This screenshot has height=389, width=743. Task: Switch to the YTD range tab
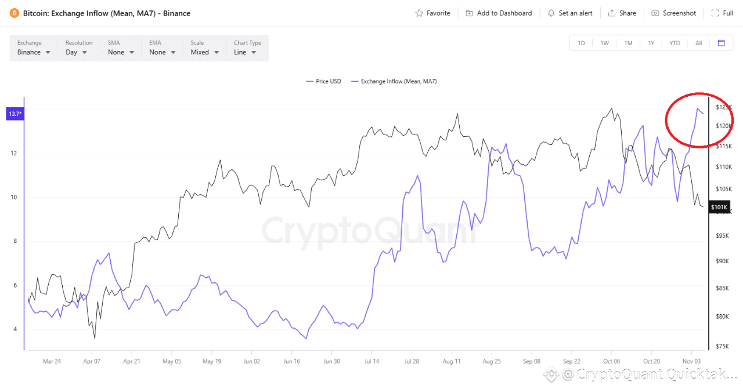click(675, 43)
